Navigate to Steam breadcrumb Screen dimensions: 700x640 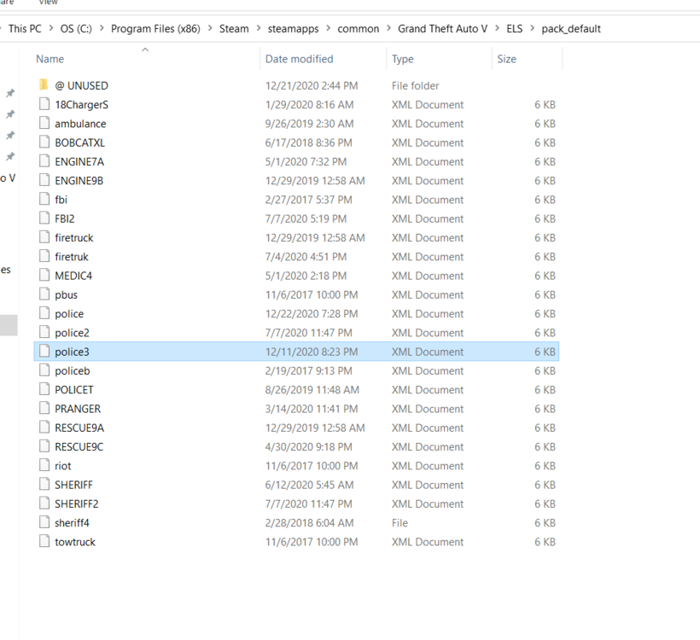[x=234, y=28]
